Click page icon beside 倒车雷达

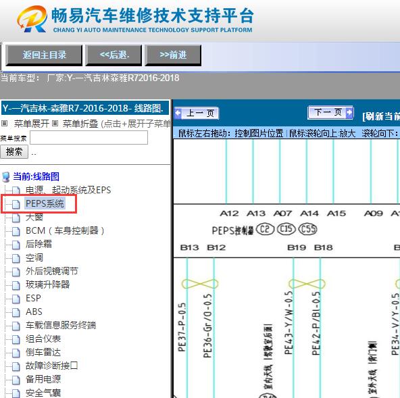pos(16,353)
